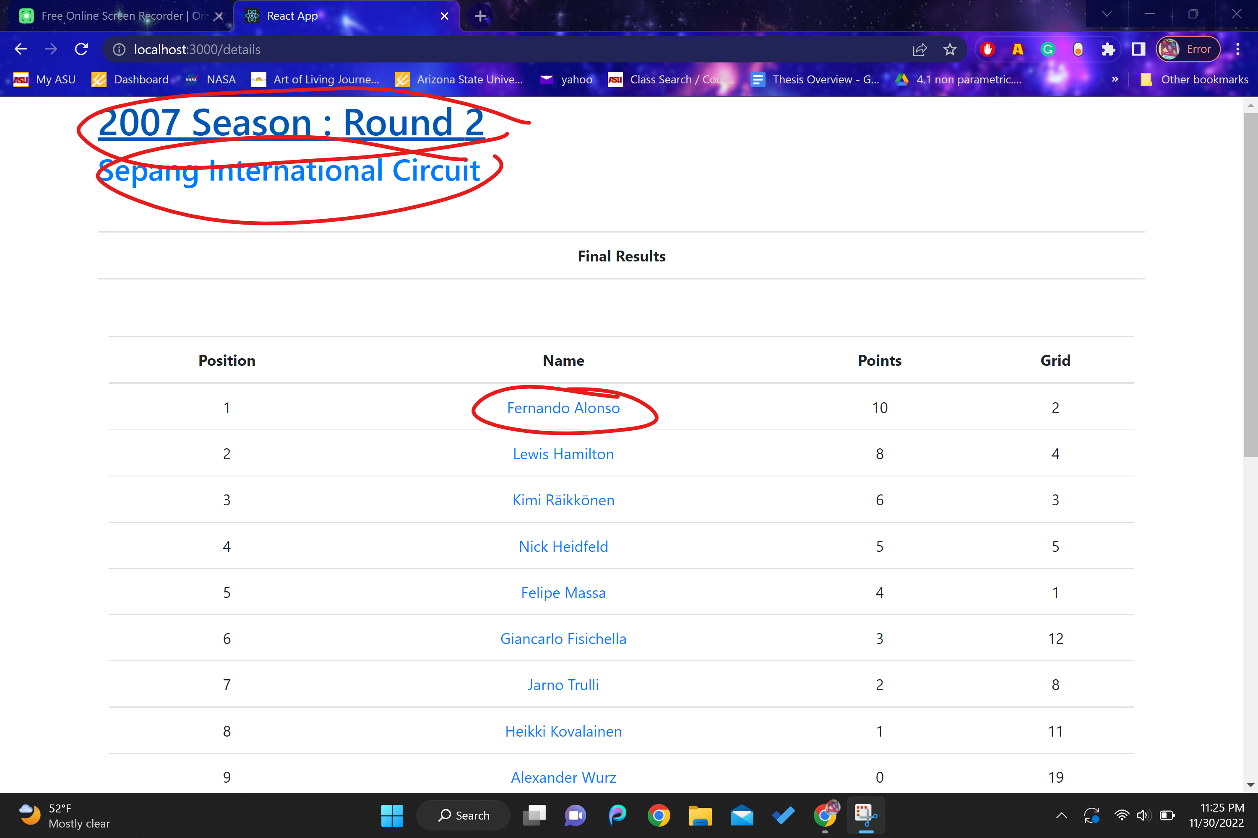Click the Grammarly extension icon
The width and height of the screenshot is (1258, 838).
click(1048, 49)
